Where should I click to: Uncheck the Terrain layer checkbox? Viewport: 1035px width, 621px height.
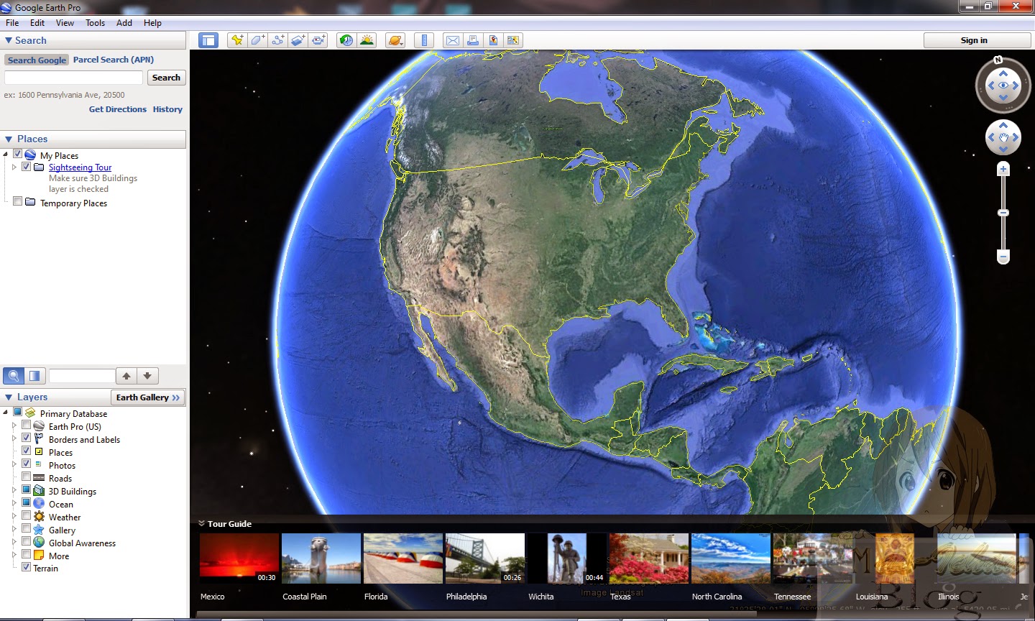pos(26,567)
